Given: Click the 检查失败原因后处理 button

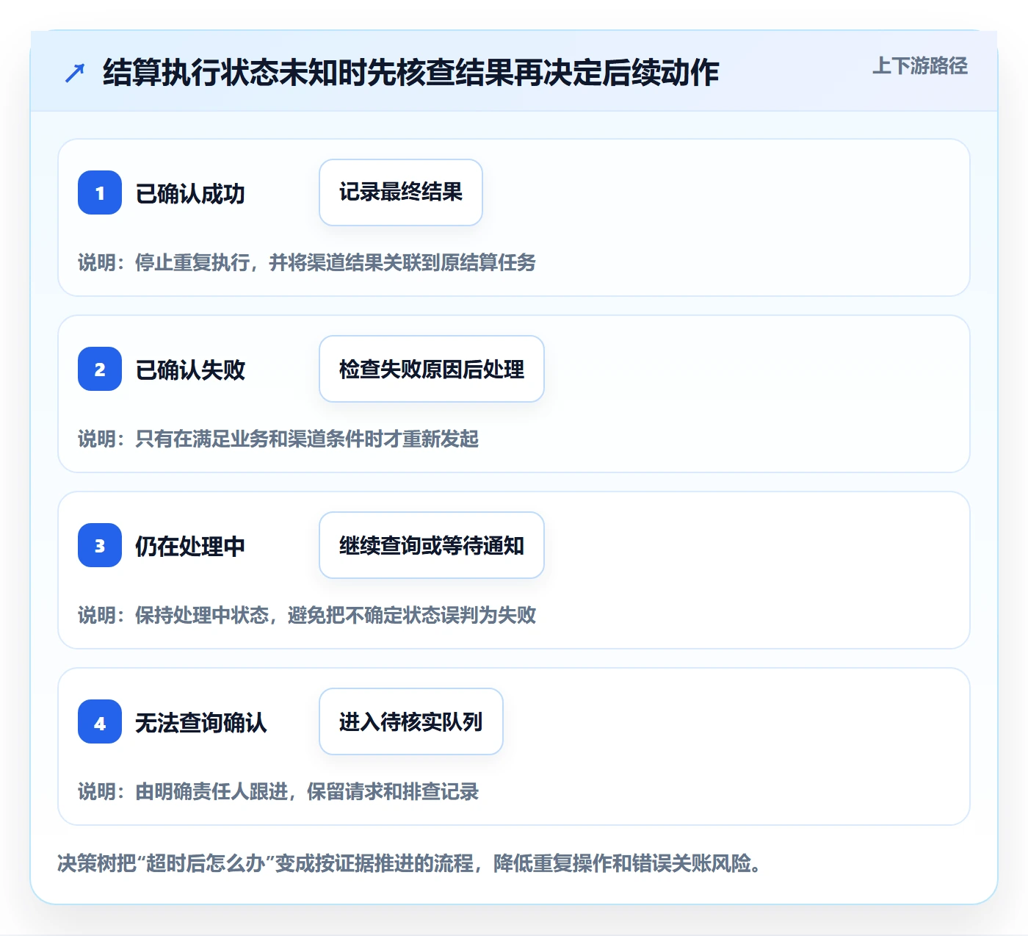Looking at the screenshot, I should 432,369.
